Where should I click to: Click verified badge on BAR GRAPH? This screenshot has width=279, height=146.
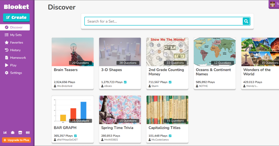coord(75,136)
